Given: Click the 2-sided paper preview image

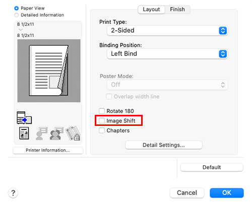Looking at the screenshot, I should [49, 71].
